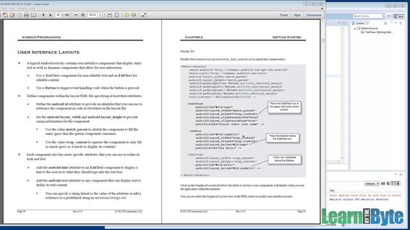Open the zoom level dropdown arrow
Image resolution: width=410 pixels, height=230 pixels.
pos(100,15)
